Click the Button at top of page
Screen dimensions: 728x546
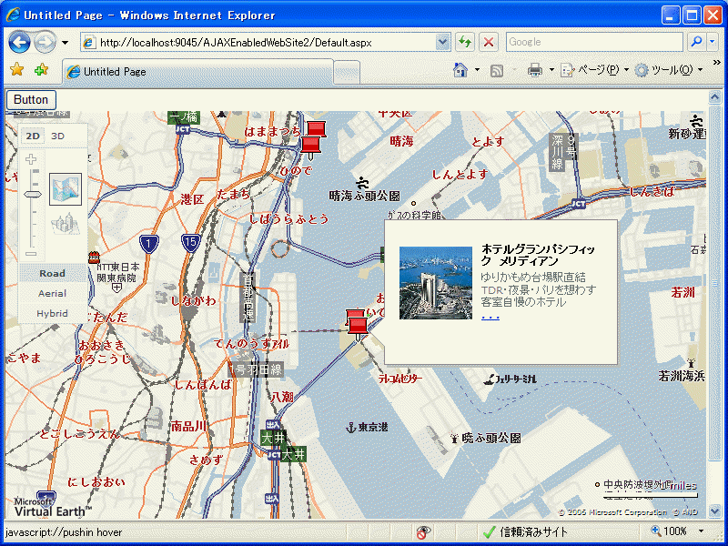point(31,99)
